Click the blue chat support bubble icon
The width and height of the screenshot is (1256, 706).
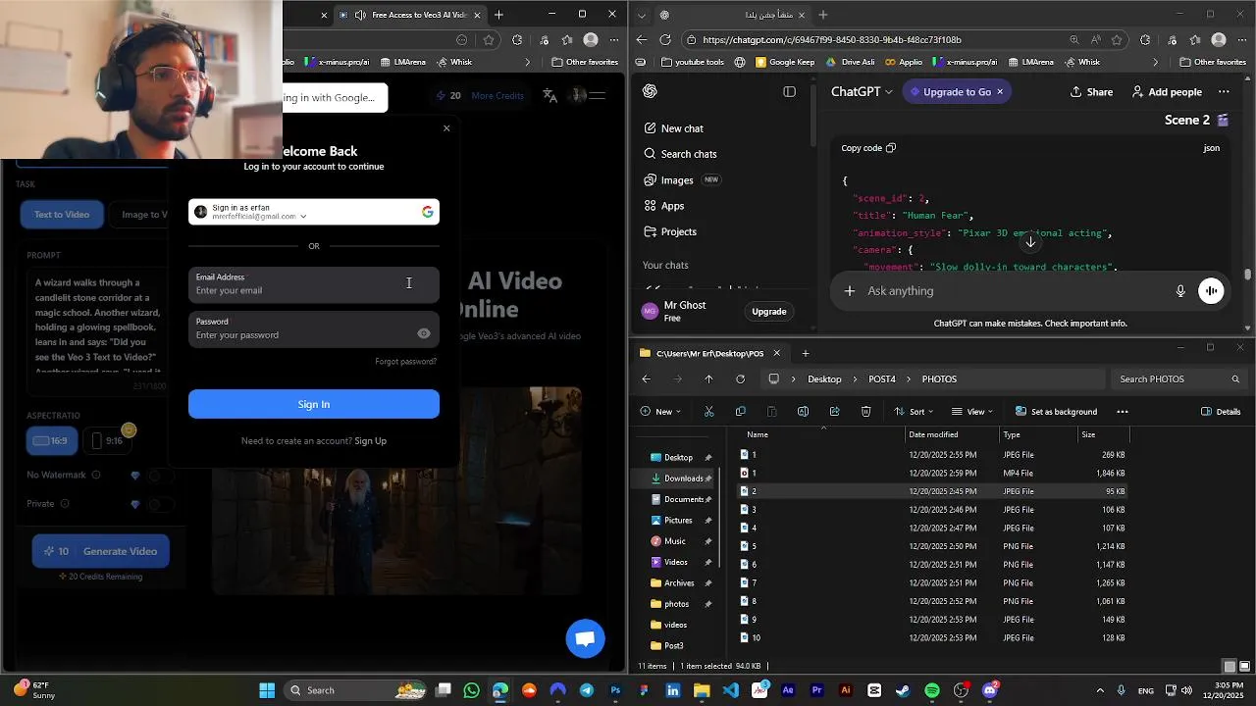coord(585,639)
